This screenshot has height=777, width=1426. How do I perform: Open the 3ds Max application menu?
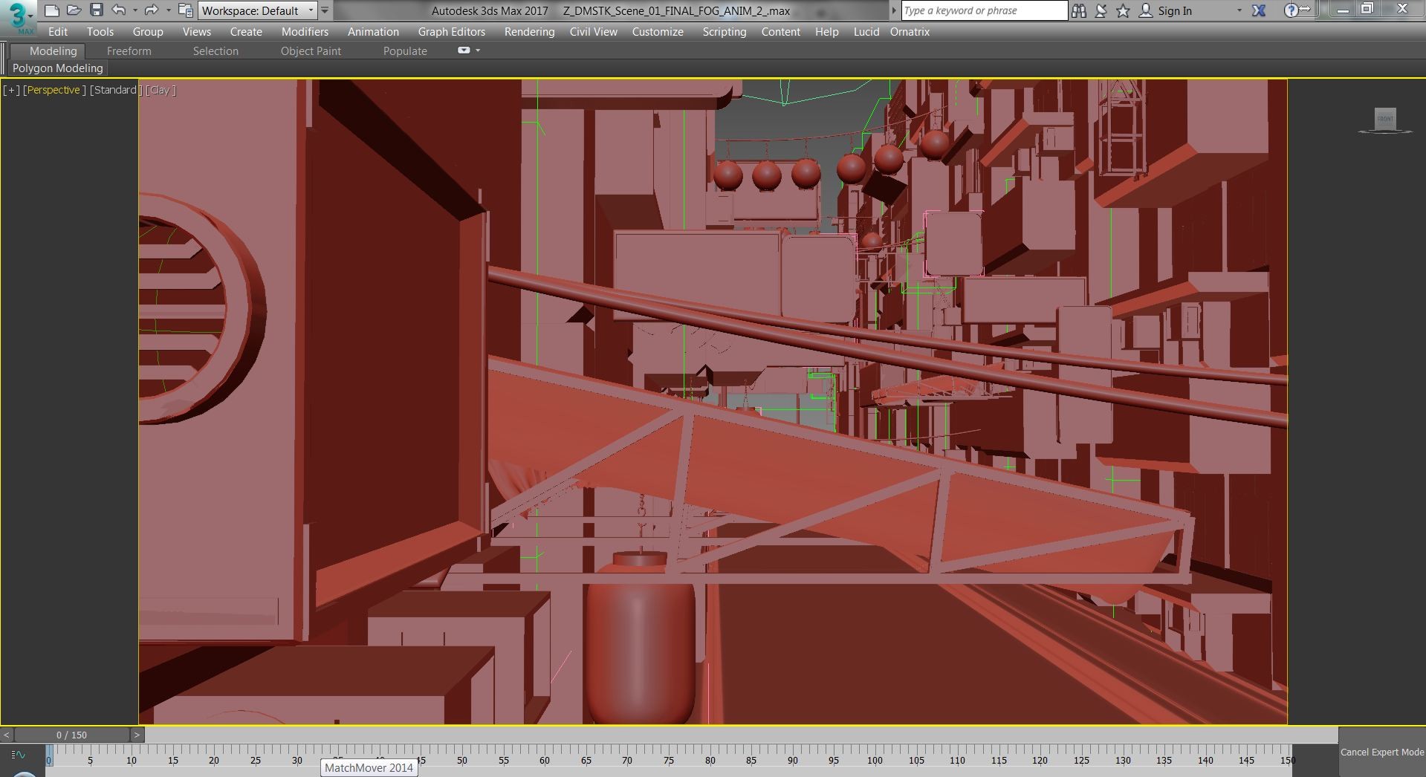click(18, 16)
